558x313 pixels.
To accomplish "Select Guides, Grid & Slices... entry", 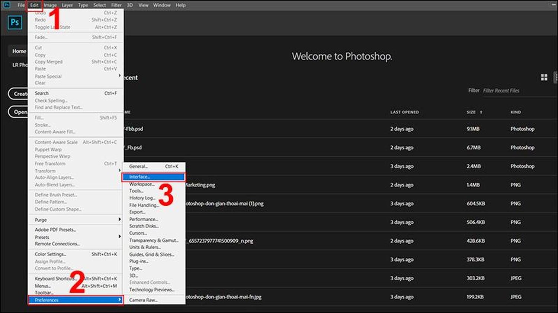I will point(154,254).
